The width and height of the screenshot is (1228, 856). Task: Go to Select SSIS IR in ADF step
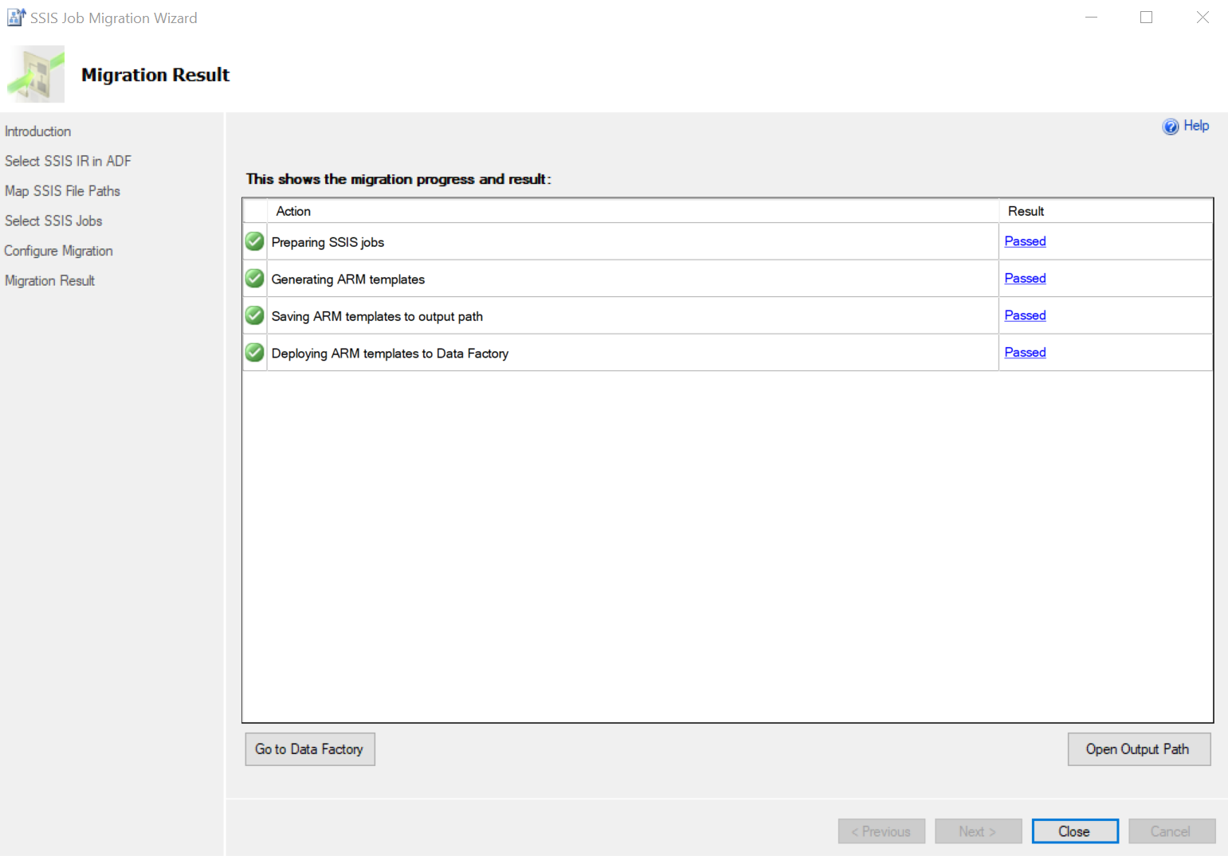click(x=68, y=161)
